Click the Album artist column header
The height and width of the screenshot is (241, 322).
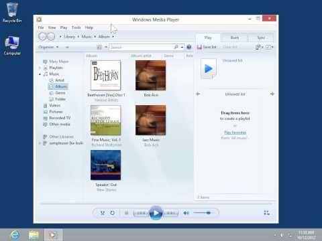tap(141, 56)
